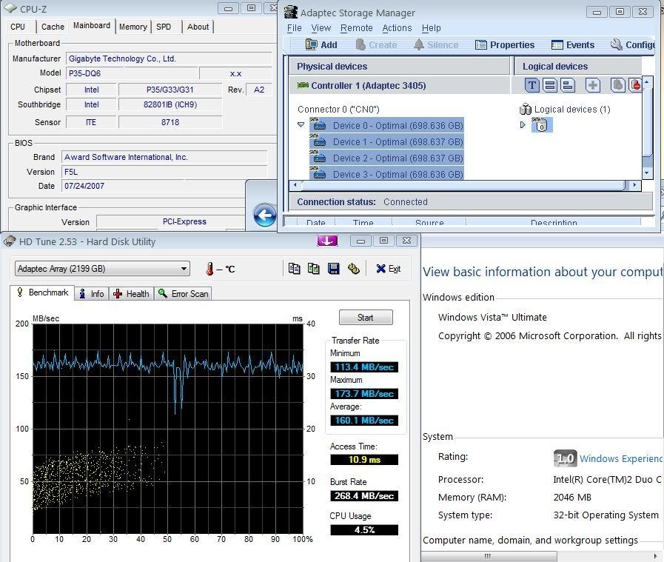Switch to About tab in CPU-Z
The width and height of the screenshot is (664, 562).
pyautogui.click(x=198, y=27)
